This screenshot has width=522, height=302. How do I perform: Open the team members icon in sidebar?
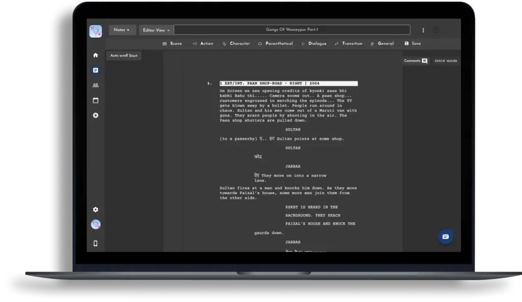[95, 85]
